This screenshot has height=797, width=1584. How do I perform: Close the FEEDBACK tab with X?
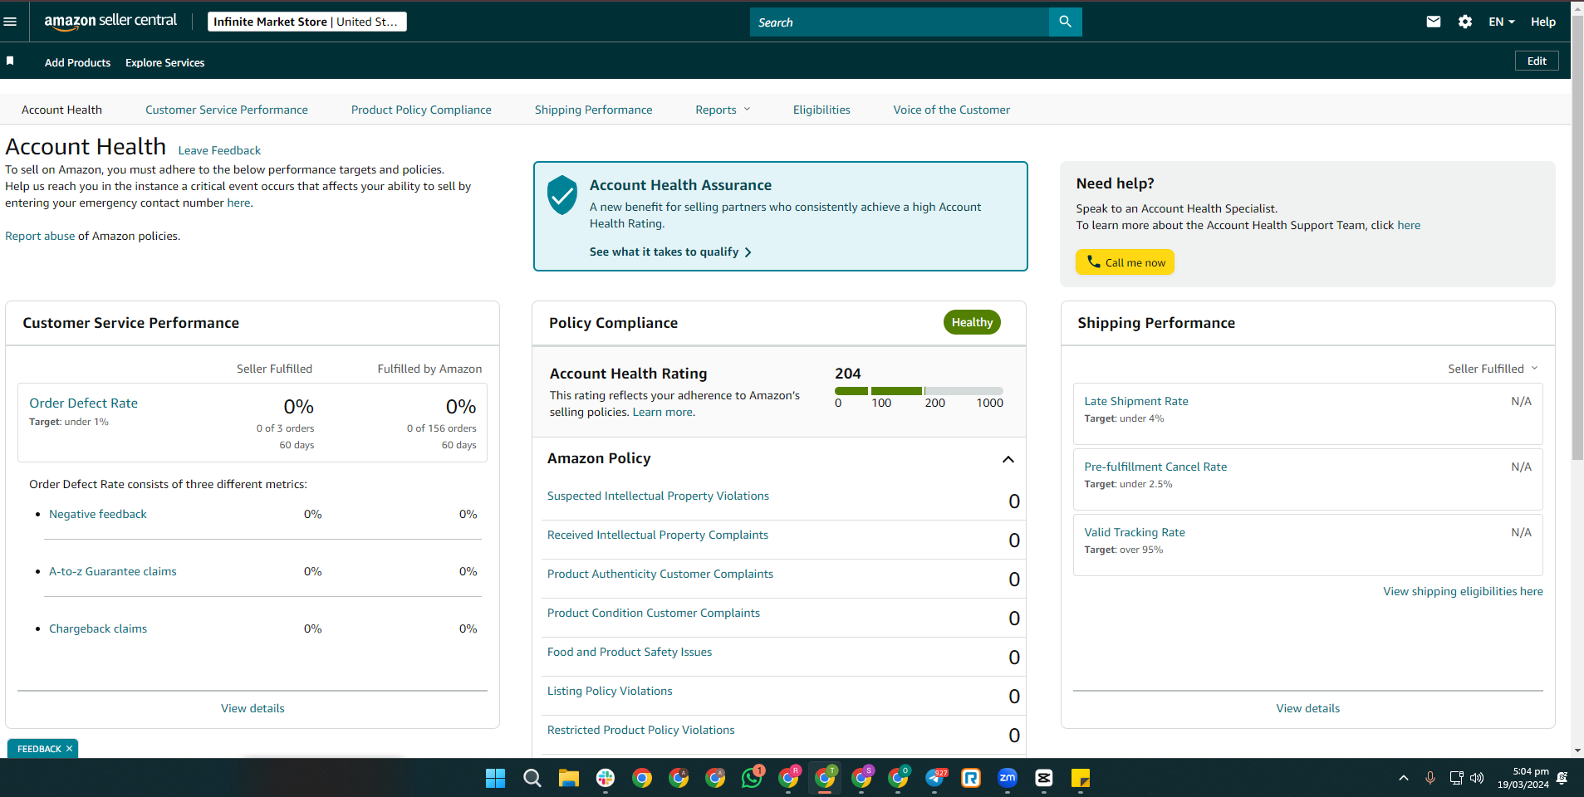[70, 749]
